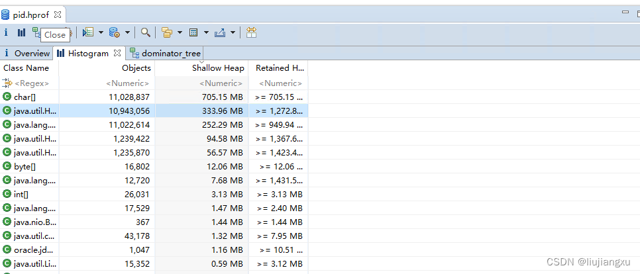
Task: Select the row with 11,022,614 objects
Action: pos(154,124)
